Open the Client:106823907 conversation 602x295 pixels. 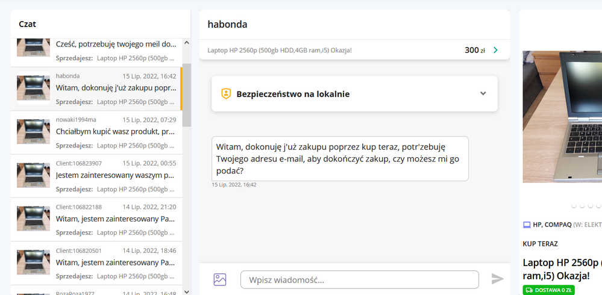(x=96, y=176)
